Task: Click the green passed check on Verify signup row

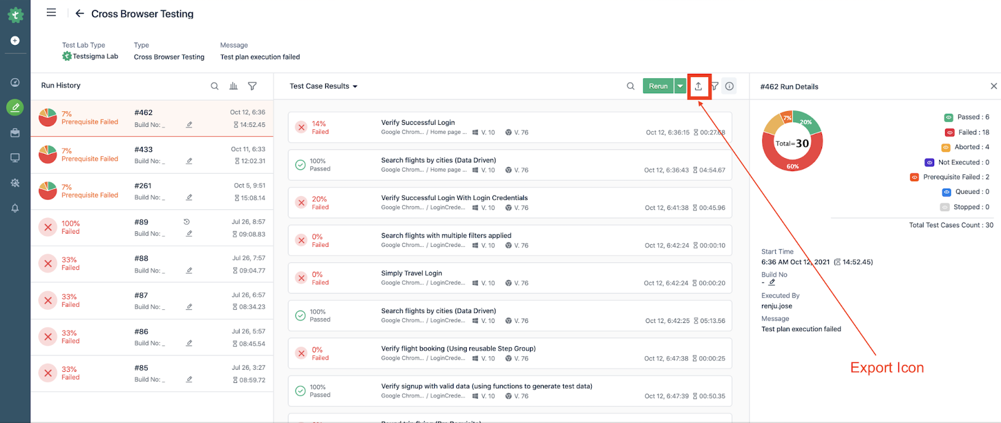Action: (300, 391)
